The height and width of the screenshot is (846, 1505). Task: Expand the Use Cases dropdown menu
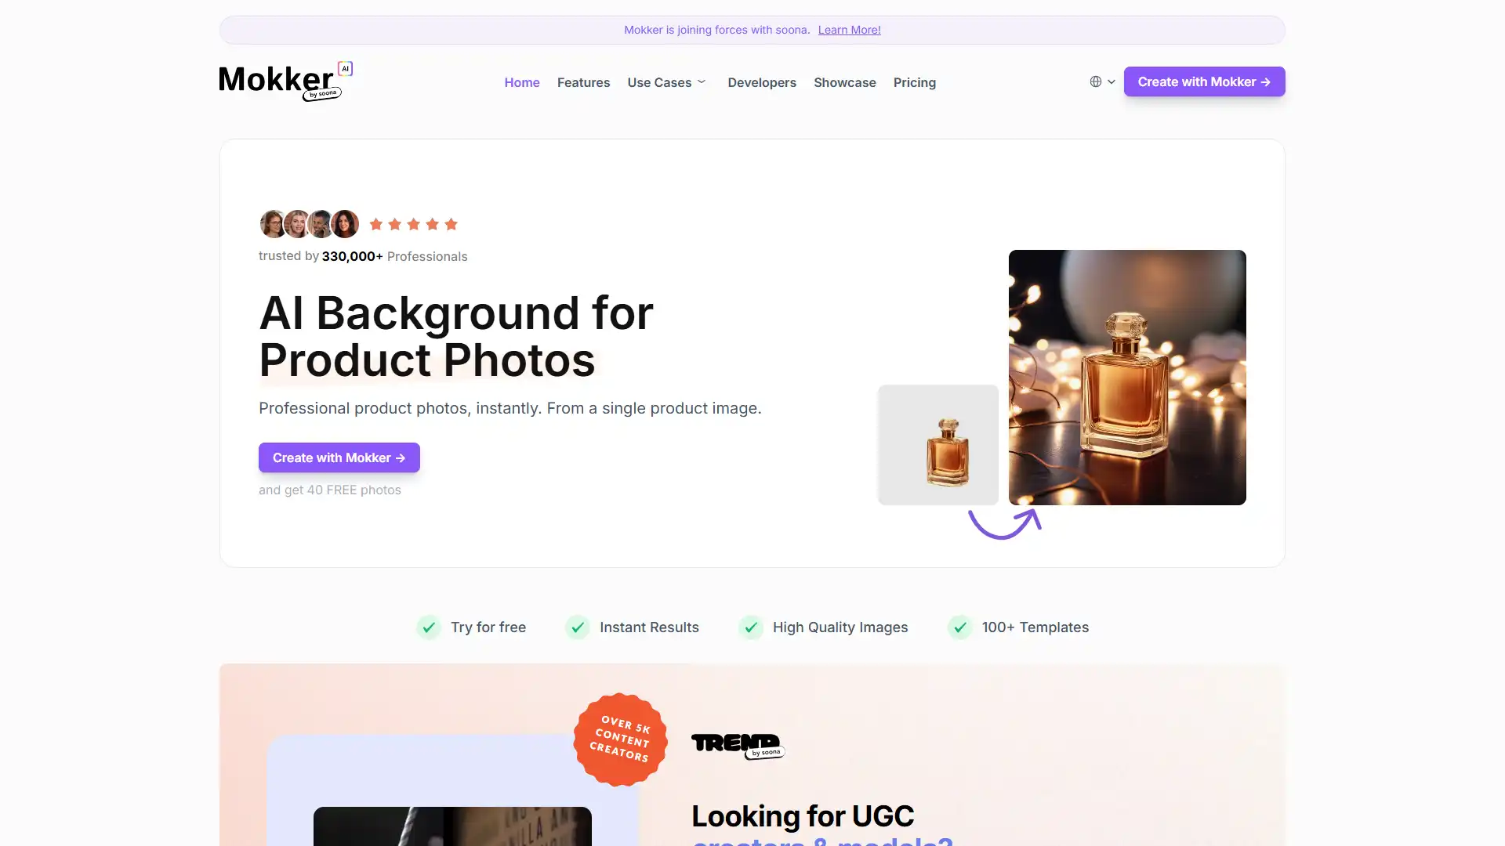pos(667,81)
